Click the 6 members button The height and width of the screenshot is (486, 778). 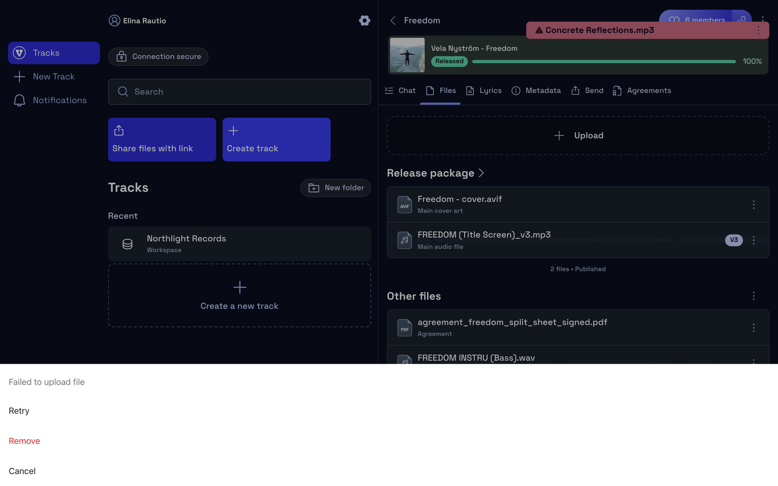696,18
